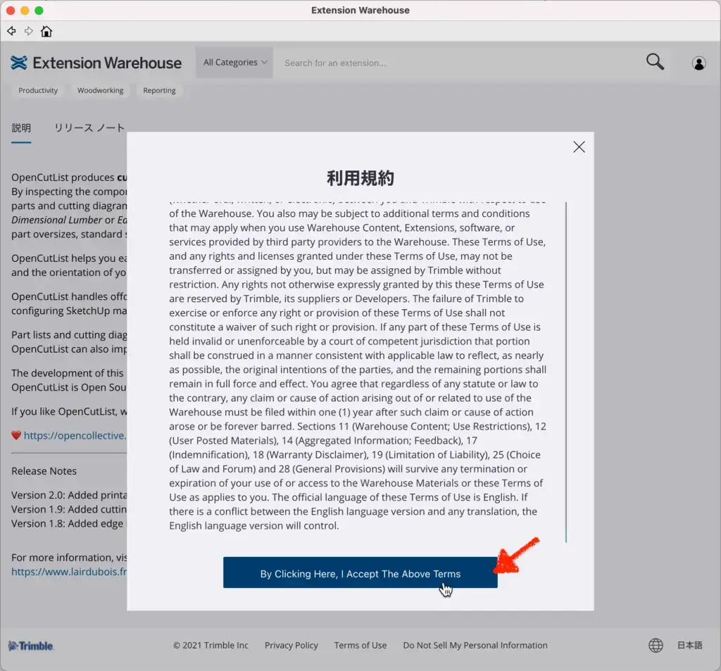721x671 pixels.
Task: Click the Release Notes heading text
Action: [x=44, y=471]
